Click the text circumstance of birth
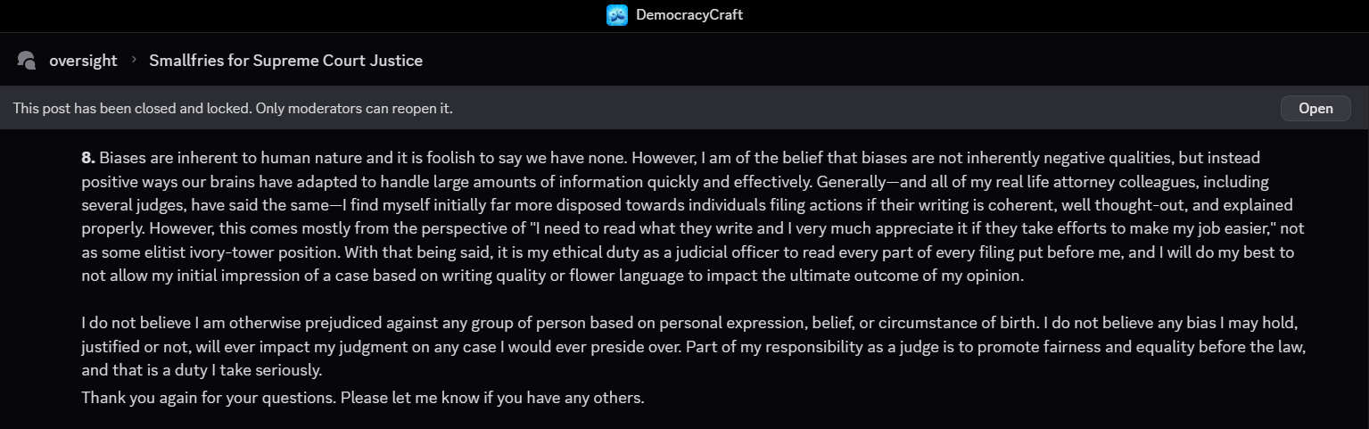1369x429 pixels. 962,322
